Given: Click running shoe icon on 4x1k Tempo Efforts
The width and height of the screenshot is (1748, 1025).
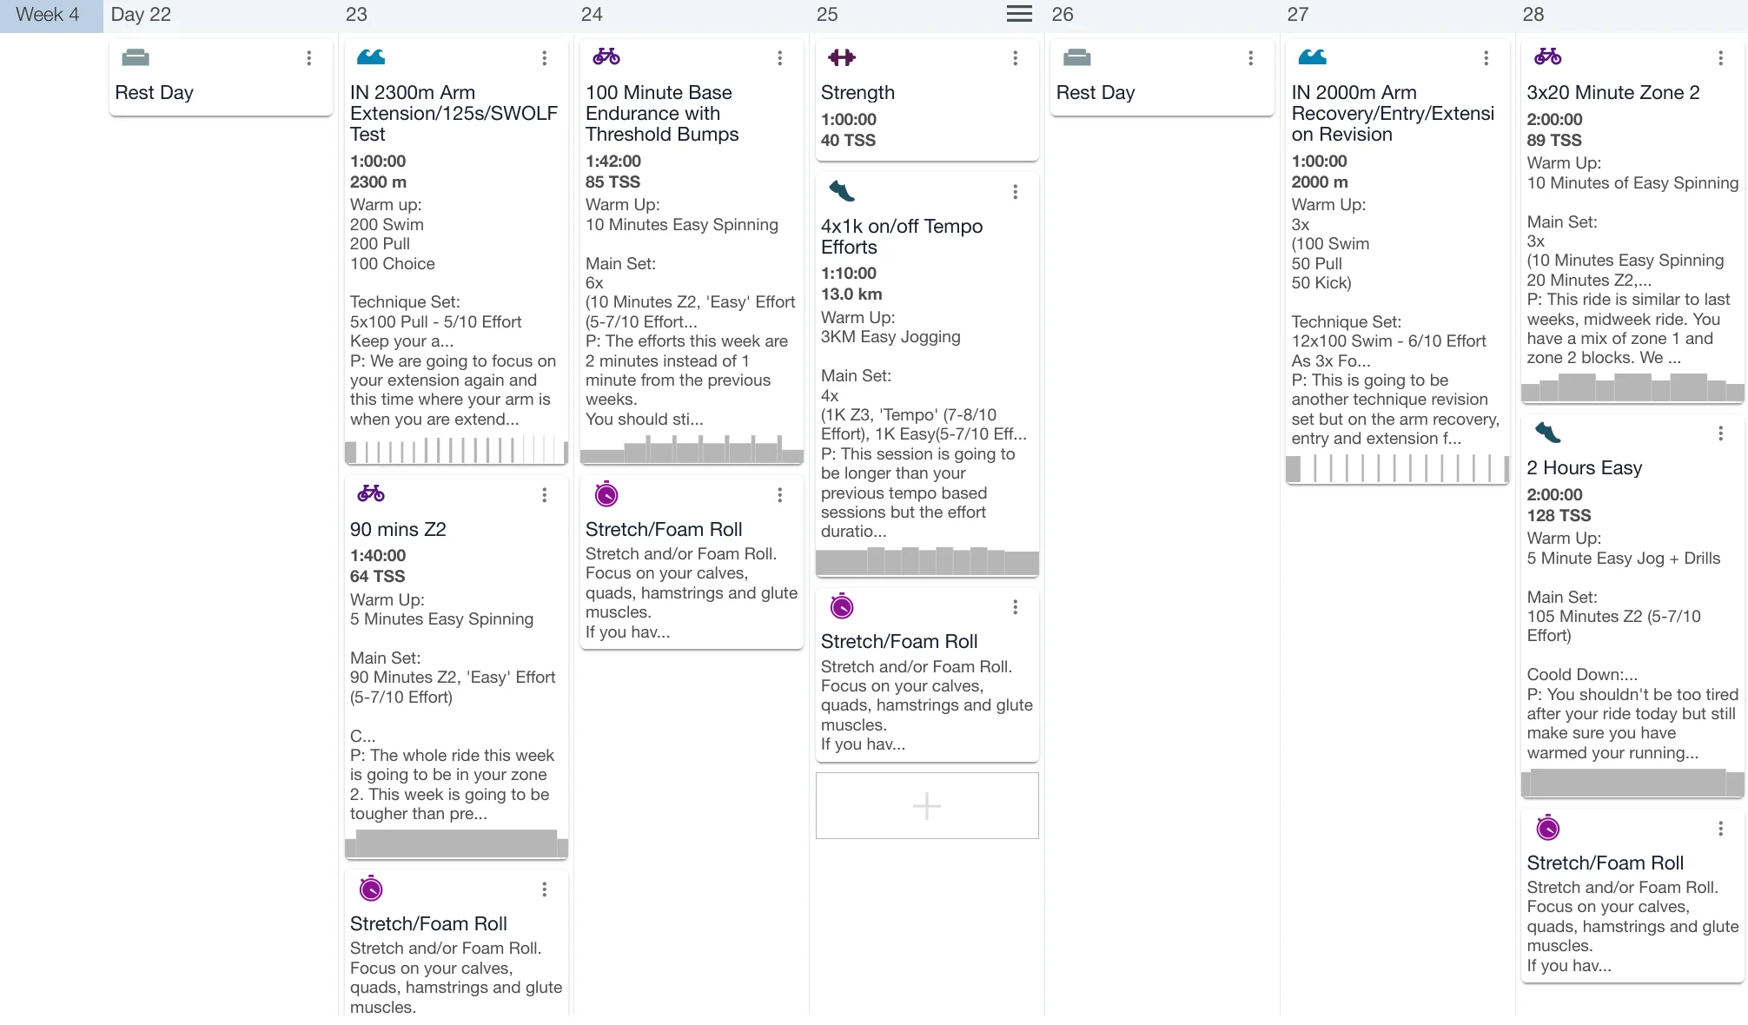Looking at the screenshot, I should (841, 191).
